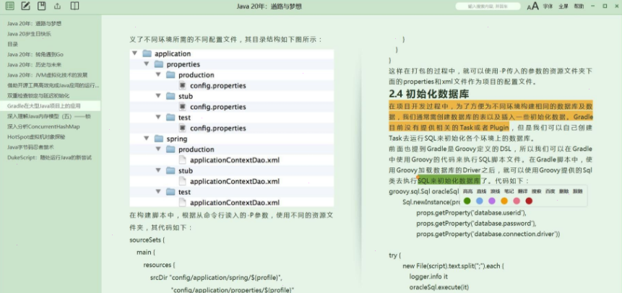Viewport: 622px width, 293px height.
Task: Open chapter HotSpot虚拟机对象探秘
Action: 36,137
